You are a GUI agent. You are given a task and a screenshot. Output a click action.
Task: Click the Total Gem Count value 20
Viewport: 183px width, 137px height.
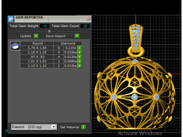(85, 26)
